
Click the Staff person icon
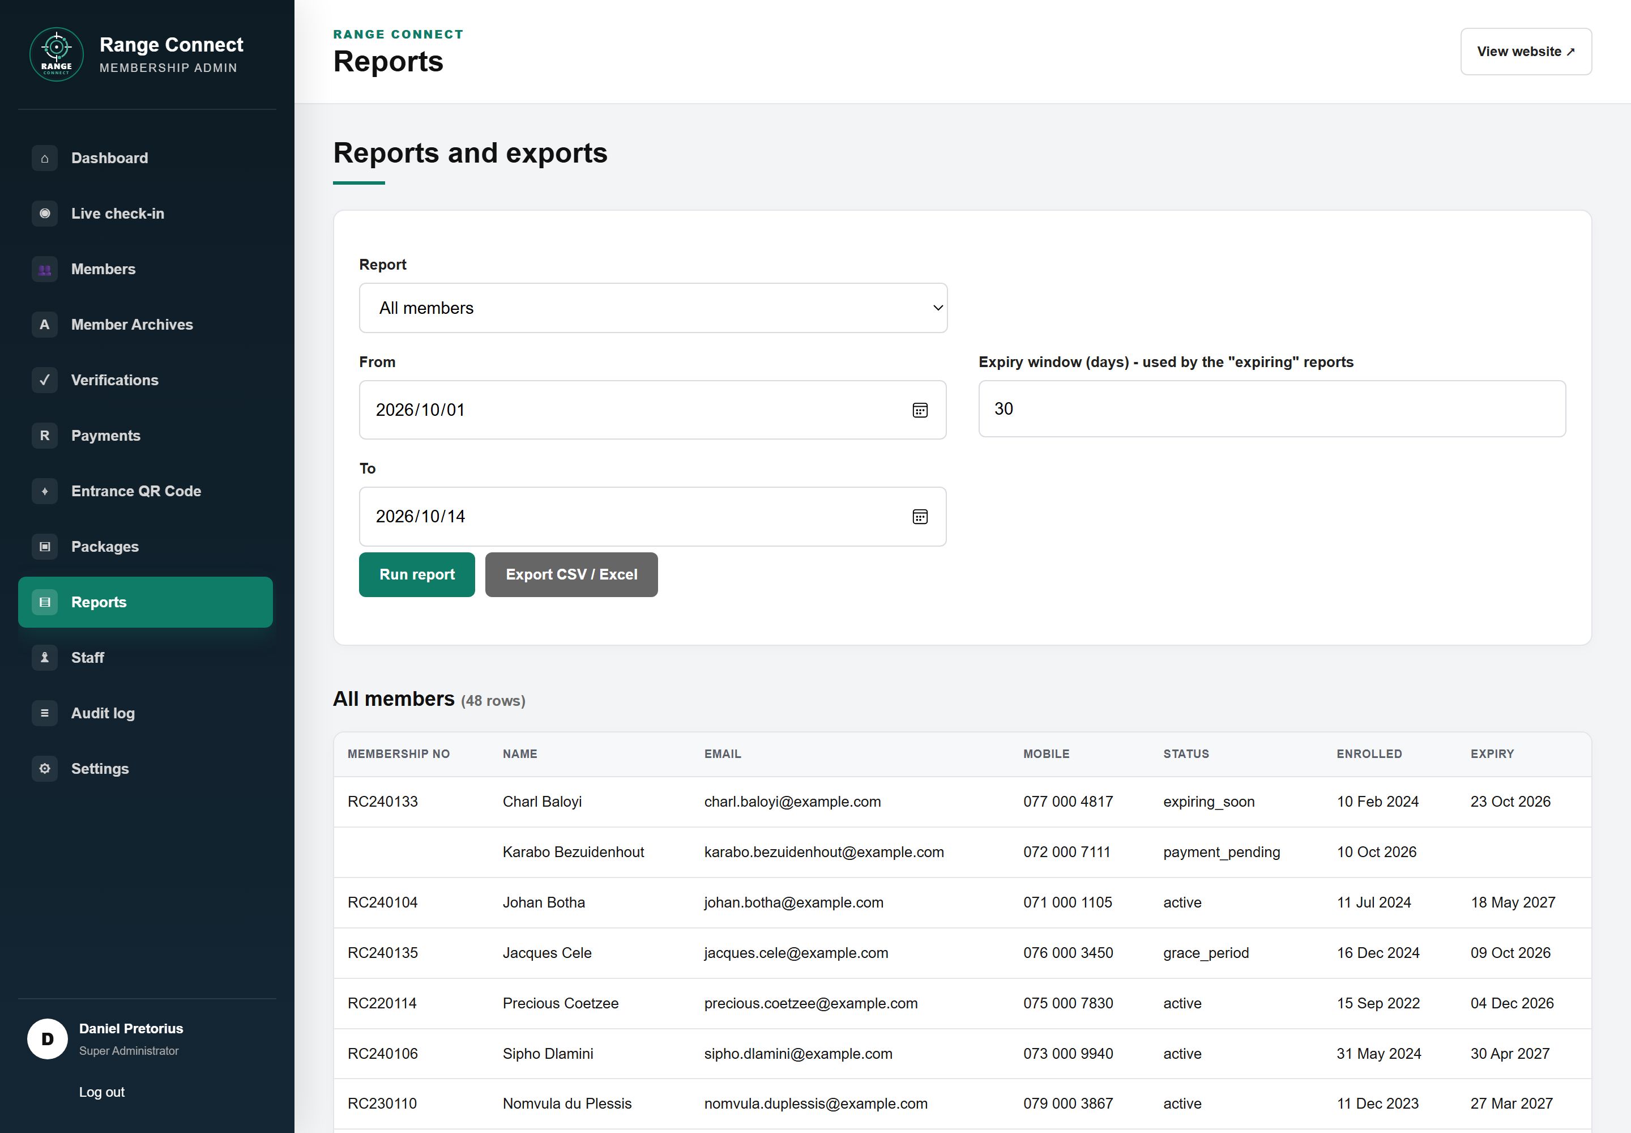coord(45,657)
